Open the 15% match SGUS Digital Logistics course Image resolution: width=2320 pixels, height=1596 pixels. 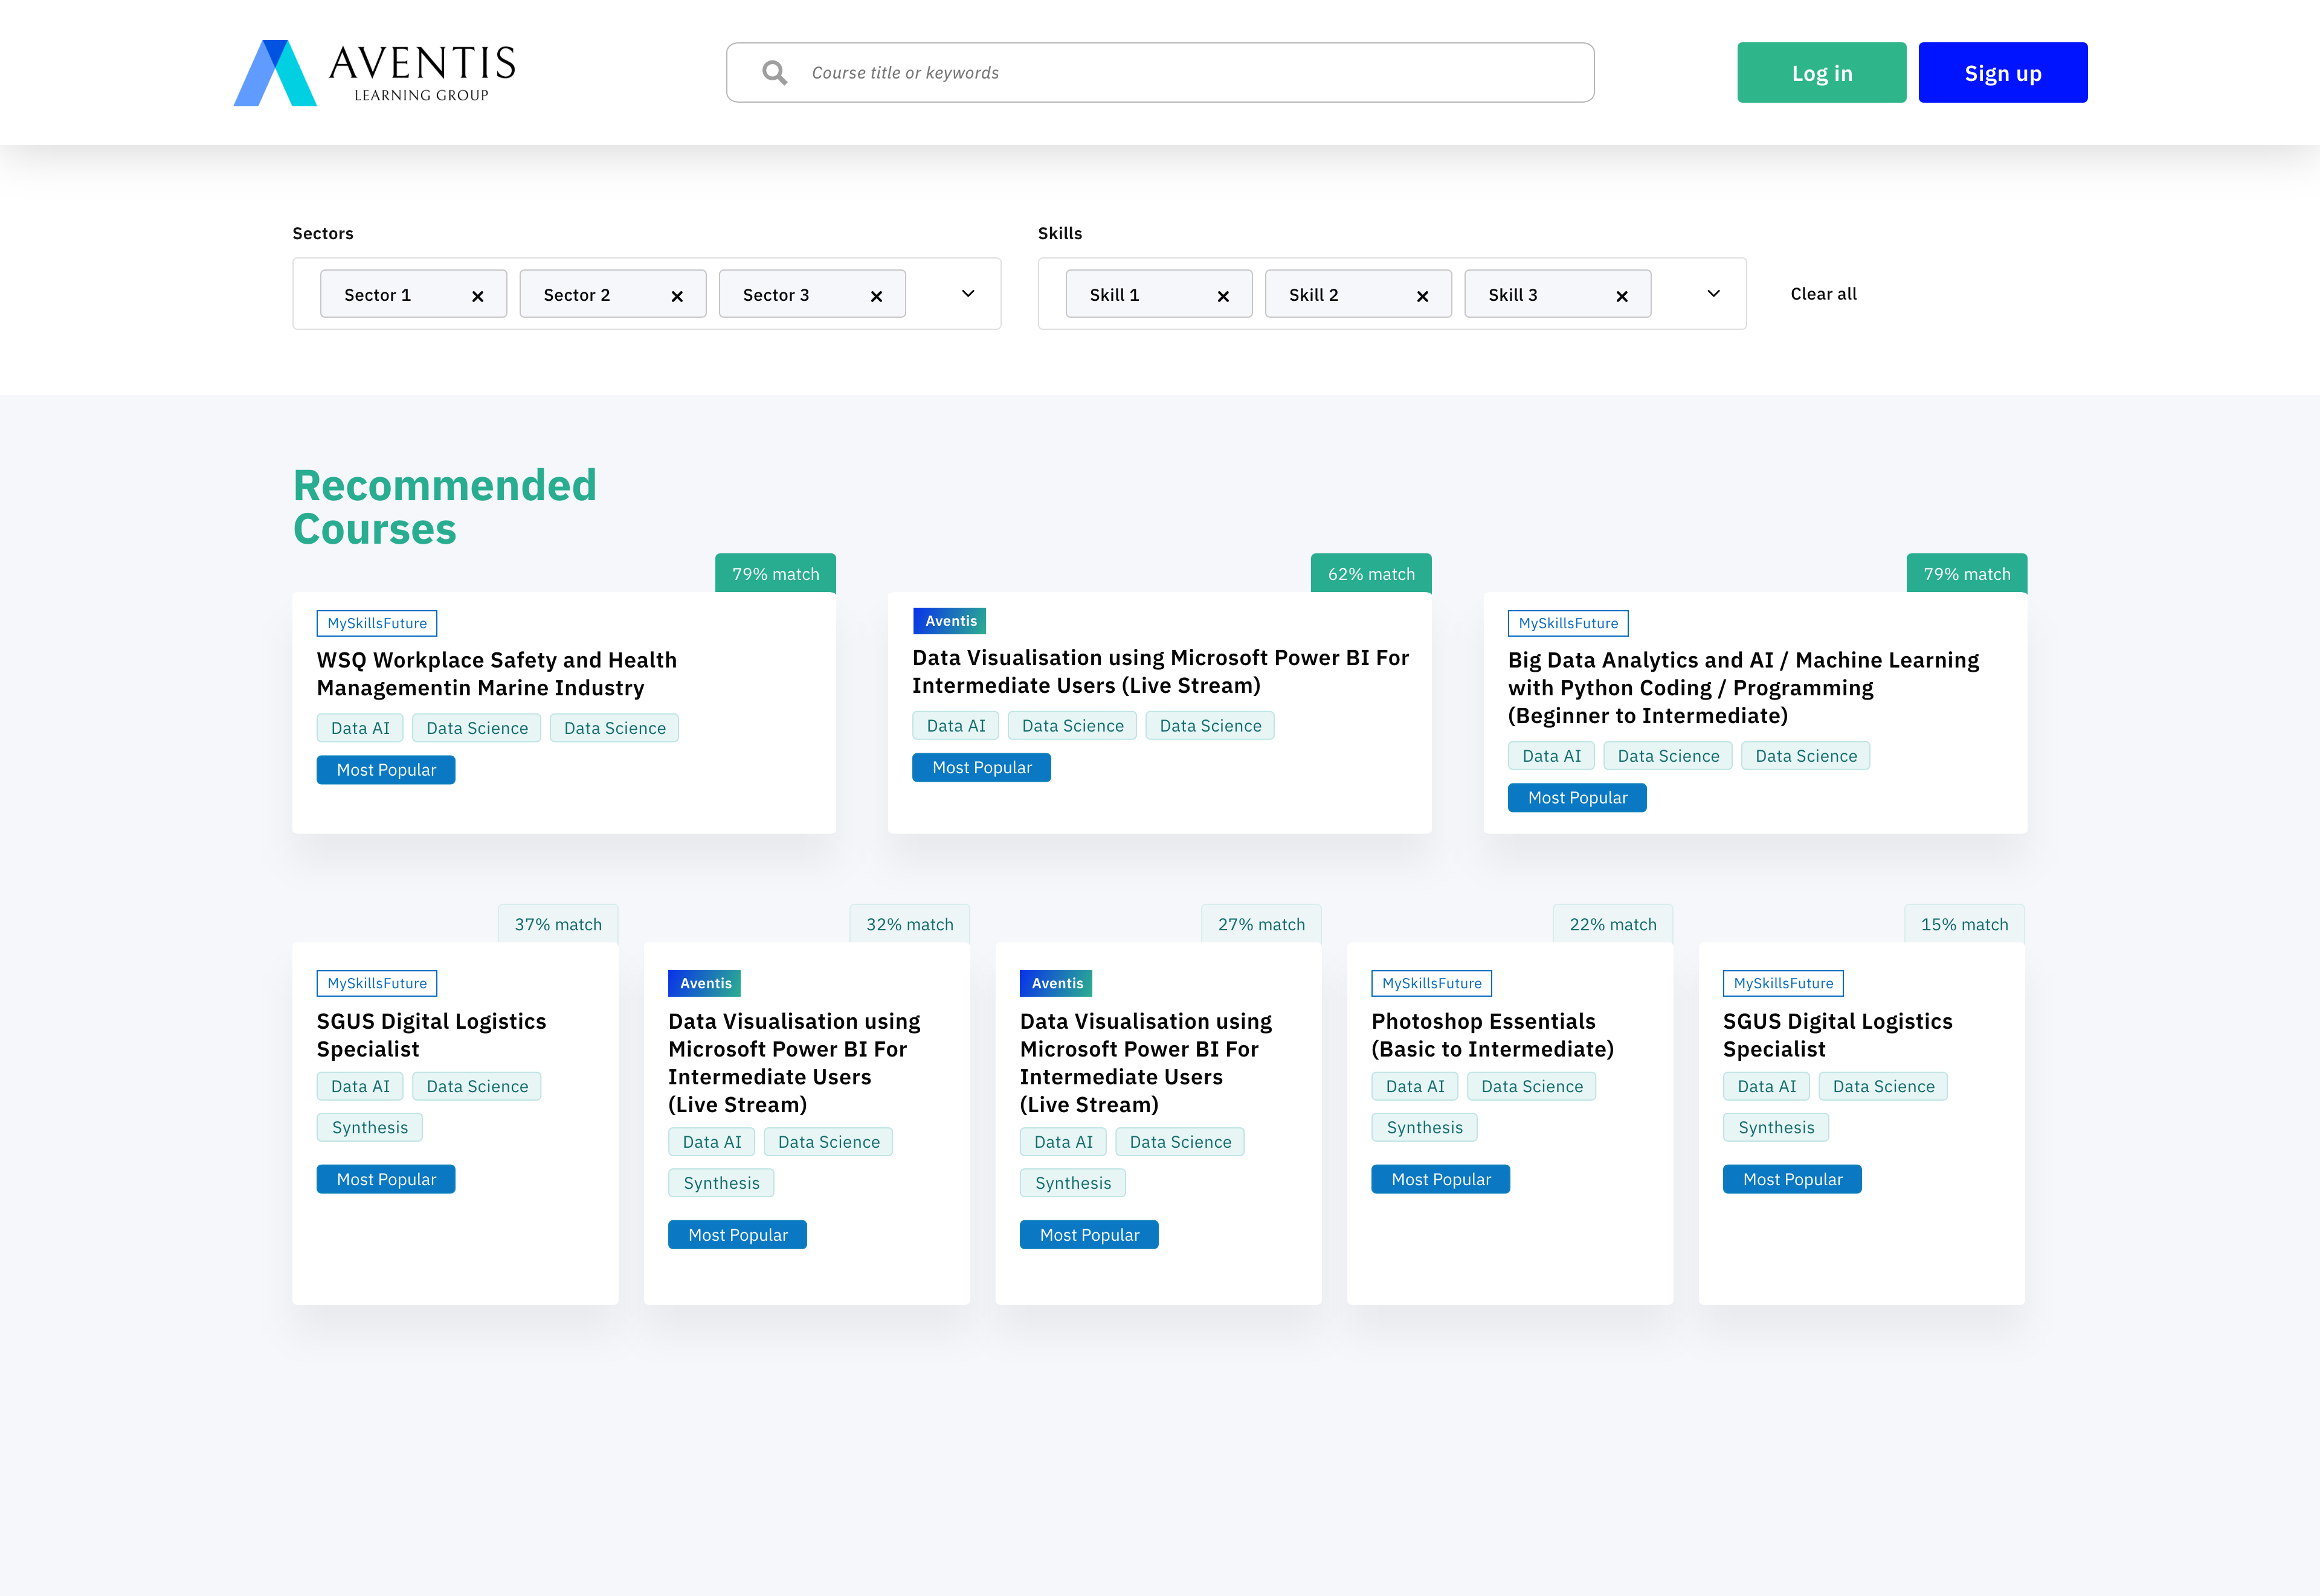pyautogui.click(x=1837, y=1035)
